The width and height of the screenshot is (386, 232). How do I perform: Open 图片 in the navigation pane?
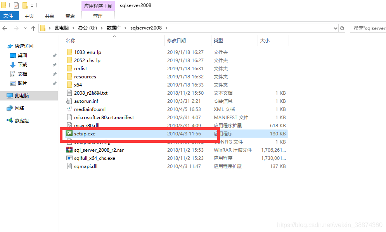pyautogui.click(x=23, y=83)
